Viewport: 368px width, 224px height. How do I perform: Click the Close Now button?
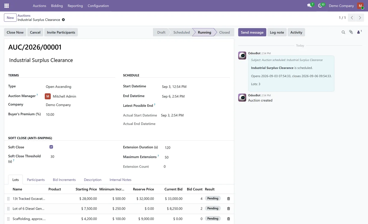pos(15,32)
